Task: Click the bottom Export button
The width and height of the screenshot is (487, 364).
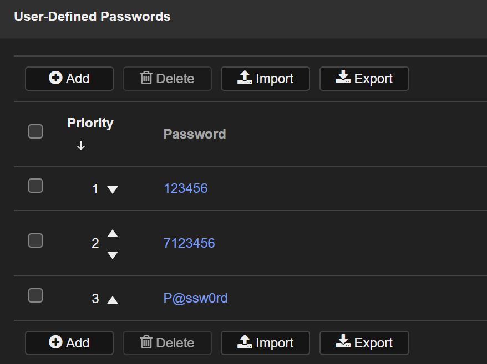Action: [x=364, y=343]
